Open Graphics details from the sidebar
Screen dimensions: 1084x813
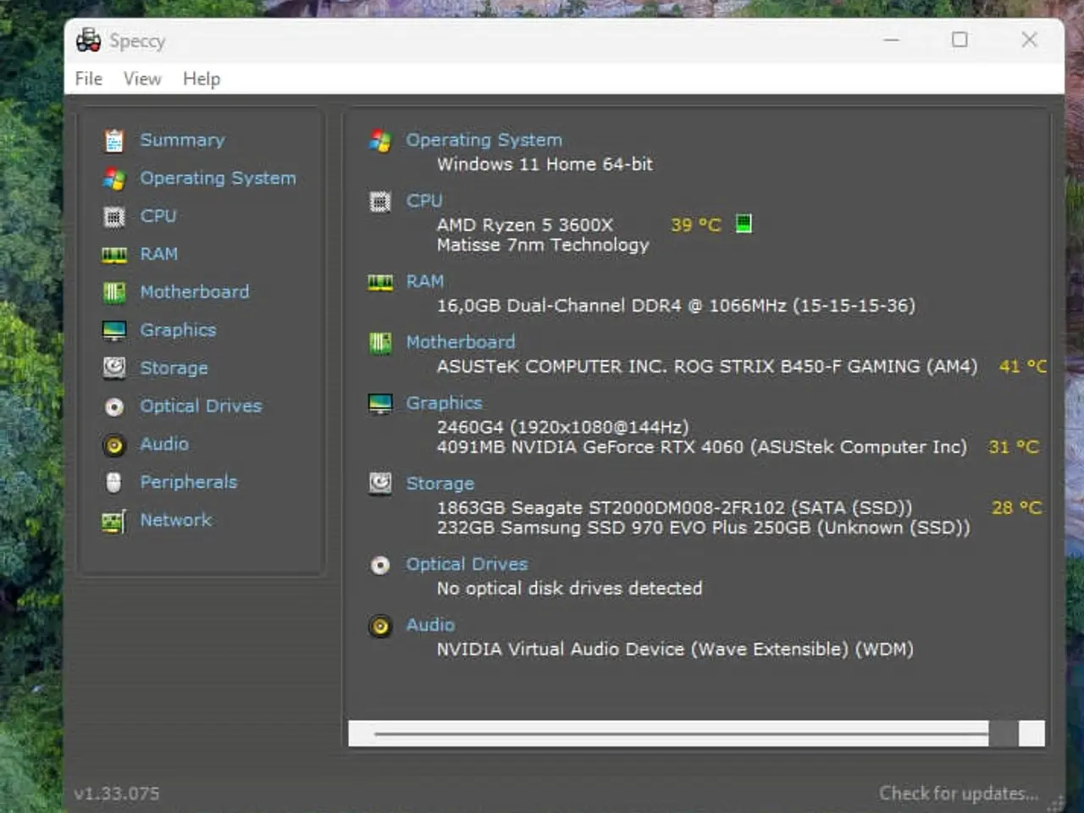[178, 330]
